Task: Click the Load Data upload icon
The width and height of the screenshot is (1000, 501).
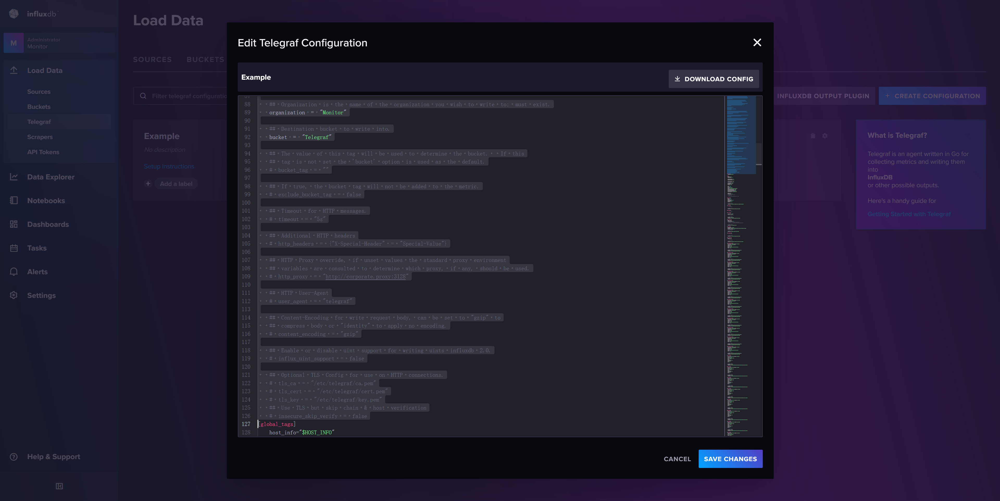Action: tap(14, 70)
